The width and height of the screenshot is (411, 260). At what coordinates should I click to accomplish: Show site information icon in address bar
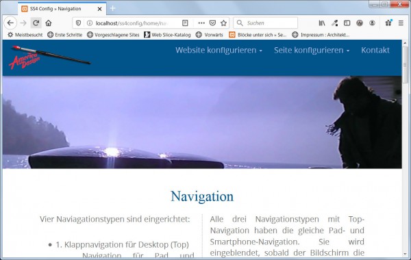click(90, 23)
